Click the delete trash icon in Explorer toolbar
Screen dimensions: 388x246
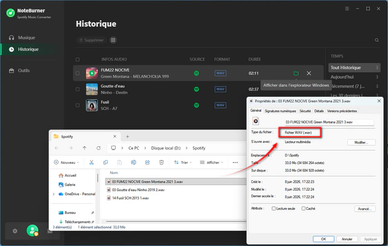(x=161, y=162)
